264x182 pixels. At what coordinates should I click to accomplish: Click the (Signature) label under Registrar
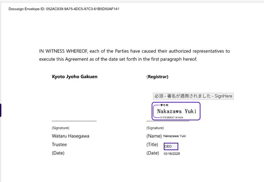(155, 128)
